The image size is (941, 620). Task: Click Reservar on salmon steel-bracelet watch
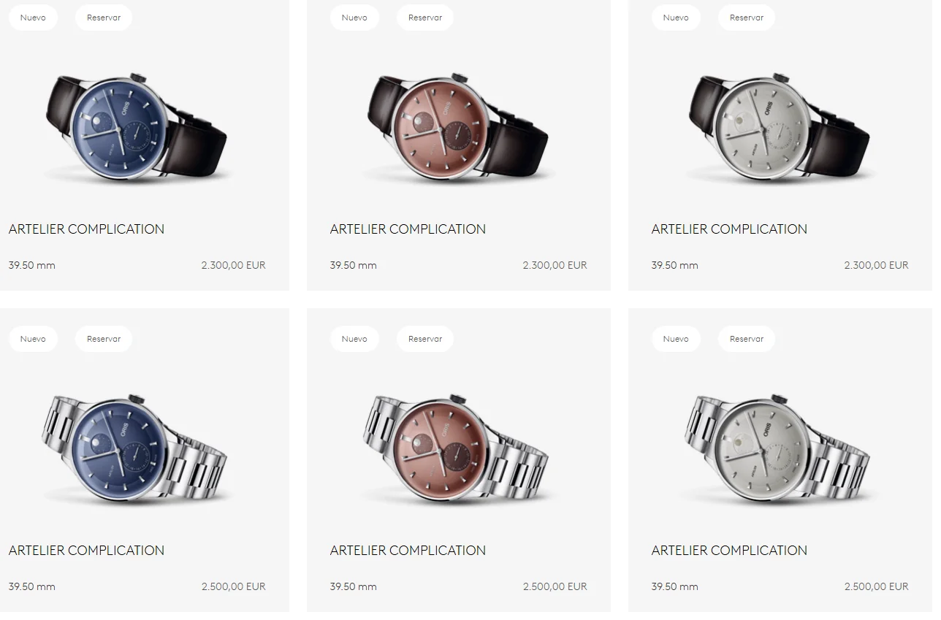425,339
